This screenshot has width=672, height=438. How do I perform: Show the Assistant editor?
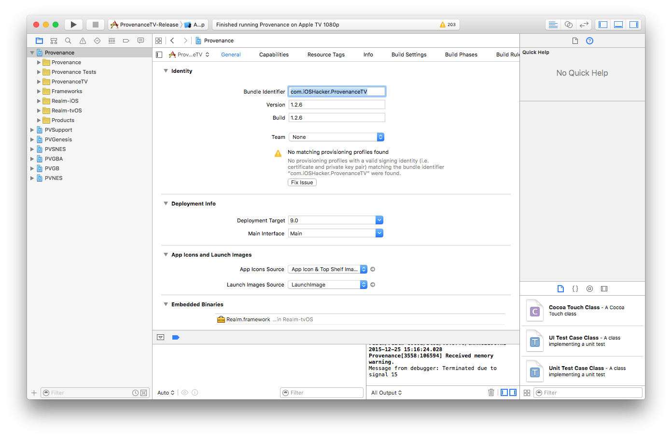coord(569,25)
